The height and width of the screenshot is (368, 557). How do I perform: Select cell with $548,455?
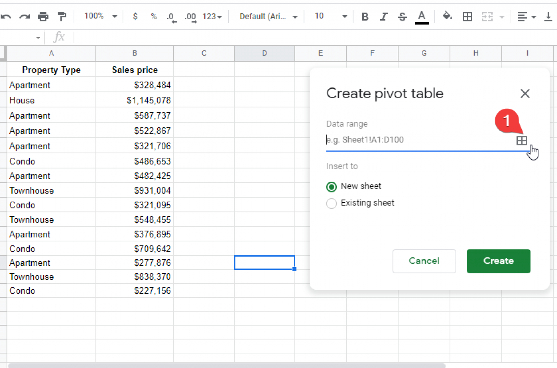[135, 219]
